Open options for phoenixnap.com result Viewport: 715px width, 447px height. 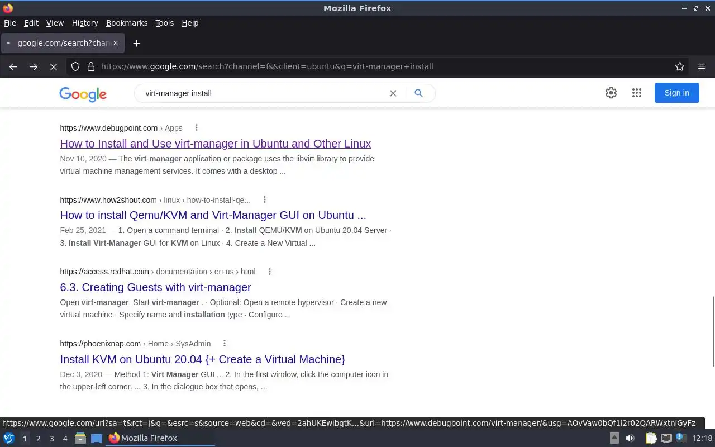[225, 344]
